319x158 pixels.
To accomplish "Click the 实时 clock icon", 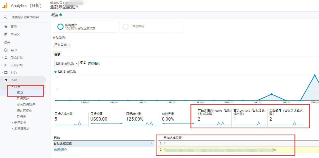I will (6, 50).
